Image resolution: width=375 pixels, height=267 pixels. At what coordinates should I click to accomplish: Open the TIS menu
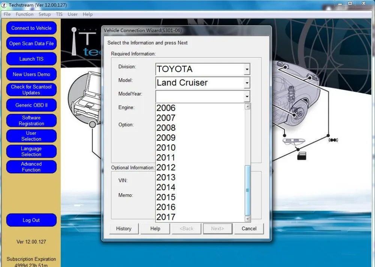click(59, 14)
